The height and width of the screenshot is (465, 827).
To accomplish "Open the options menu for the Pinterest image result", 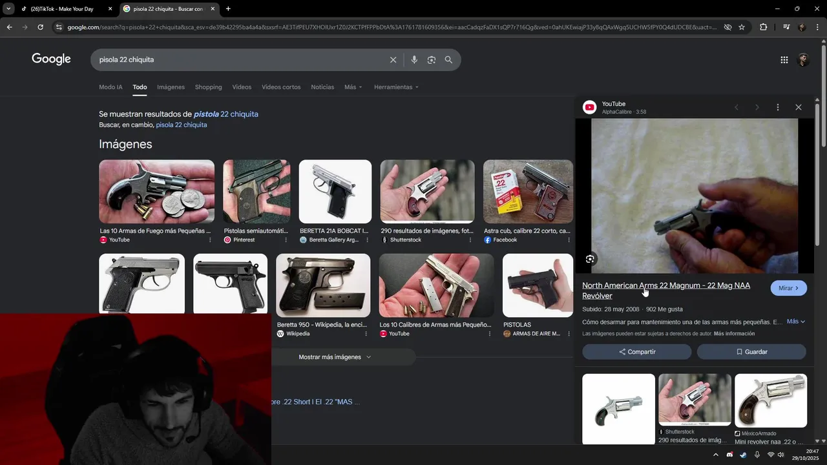I will (286, 240).
